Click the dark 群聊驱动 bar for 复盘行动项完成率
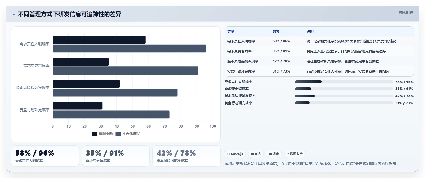The image size is (425, 178). coord(78,106)
